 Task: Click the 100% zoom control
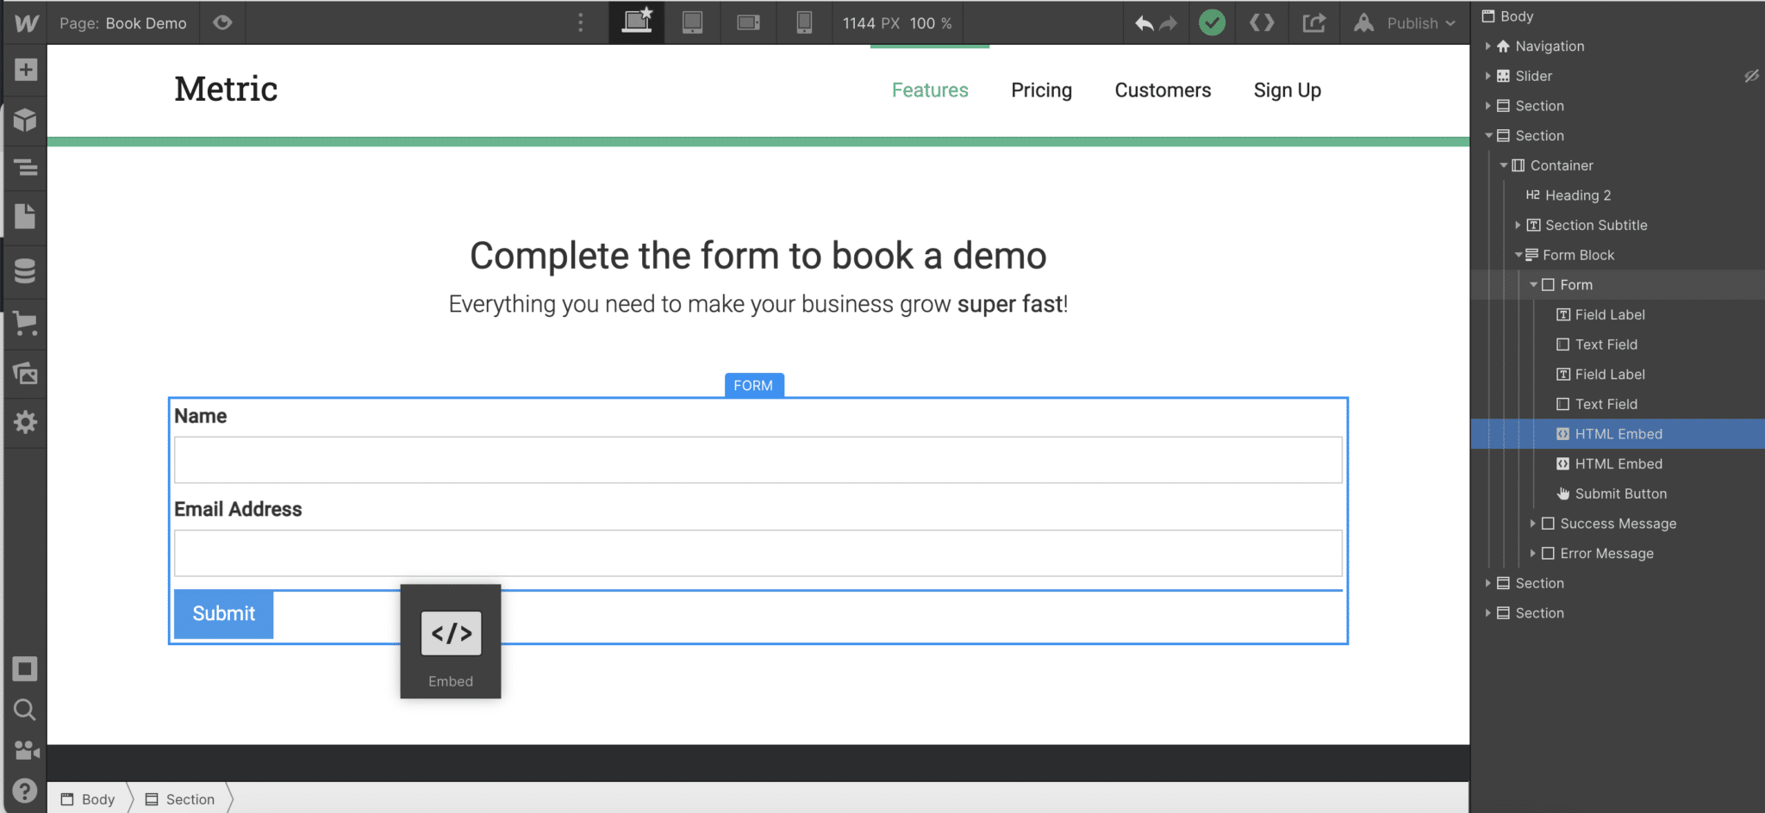click(929, 23)
